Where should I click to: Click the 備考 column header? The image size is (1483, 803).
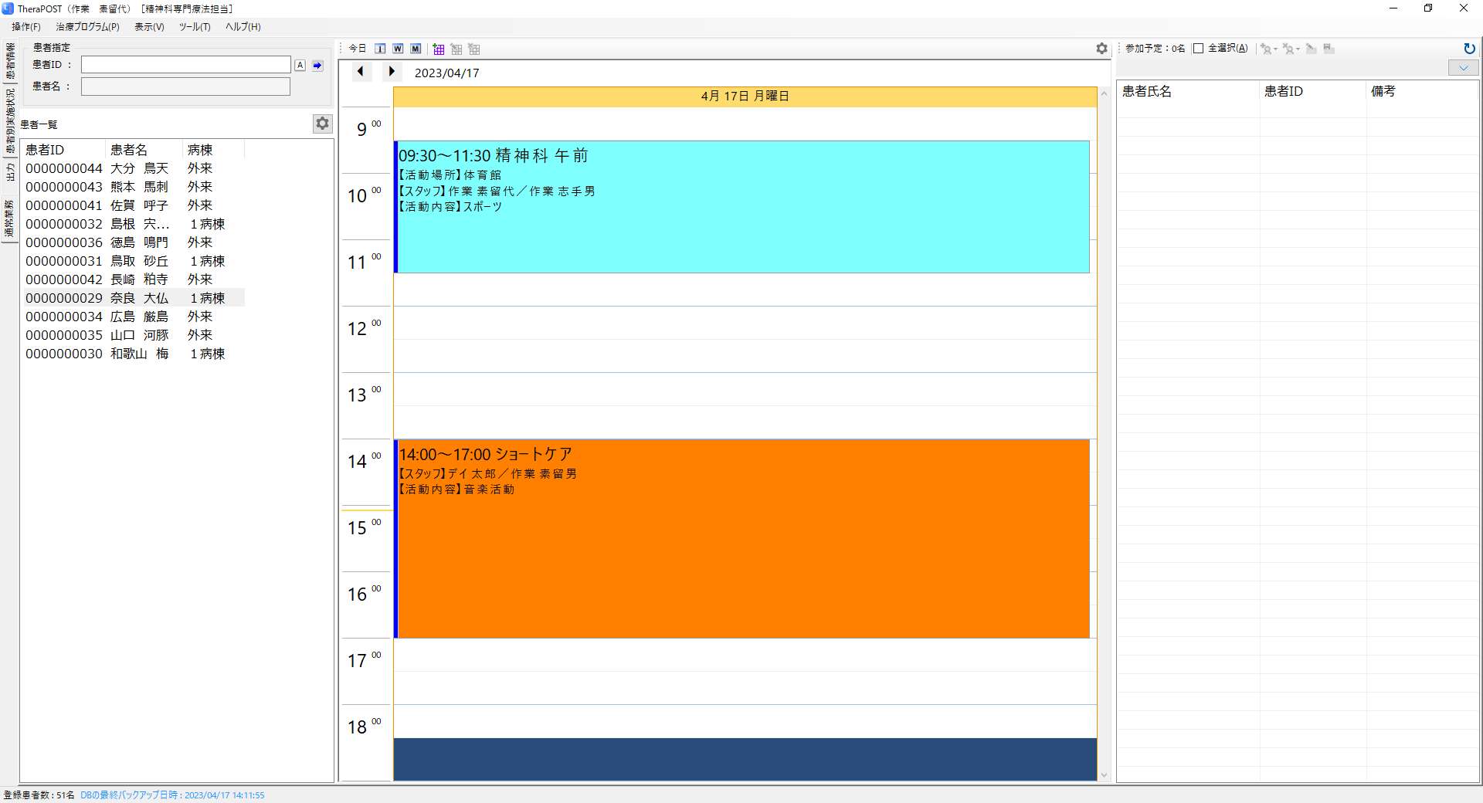coord(1422,91)
